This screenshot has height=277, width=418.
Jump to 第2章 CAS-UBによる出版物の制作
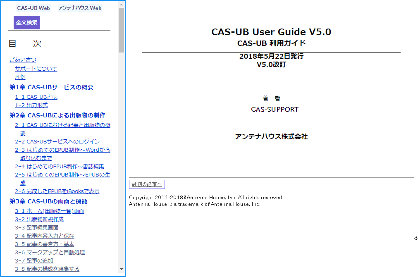[57, 115]
